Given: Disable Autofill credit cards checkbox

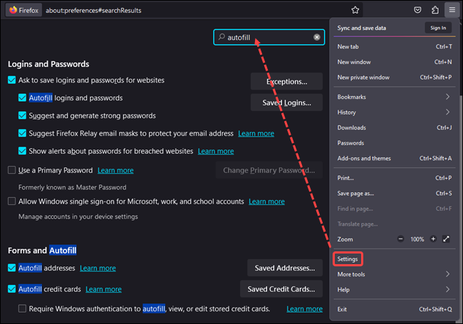Looking at the screenshot, I should pos(11,289).
